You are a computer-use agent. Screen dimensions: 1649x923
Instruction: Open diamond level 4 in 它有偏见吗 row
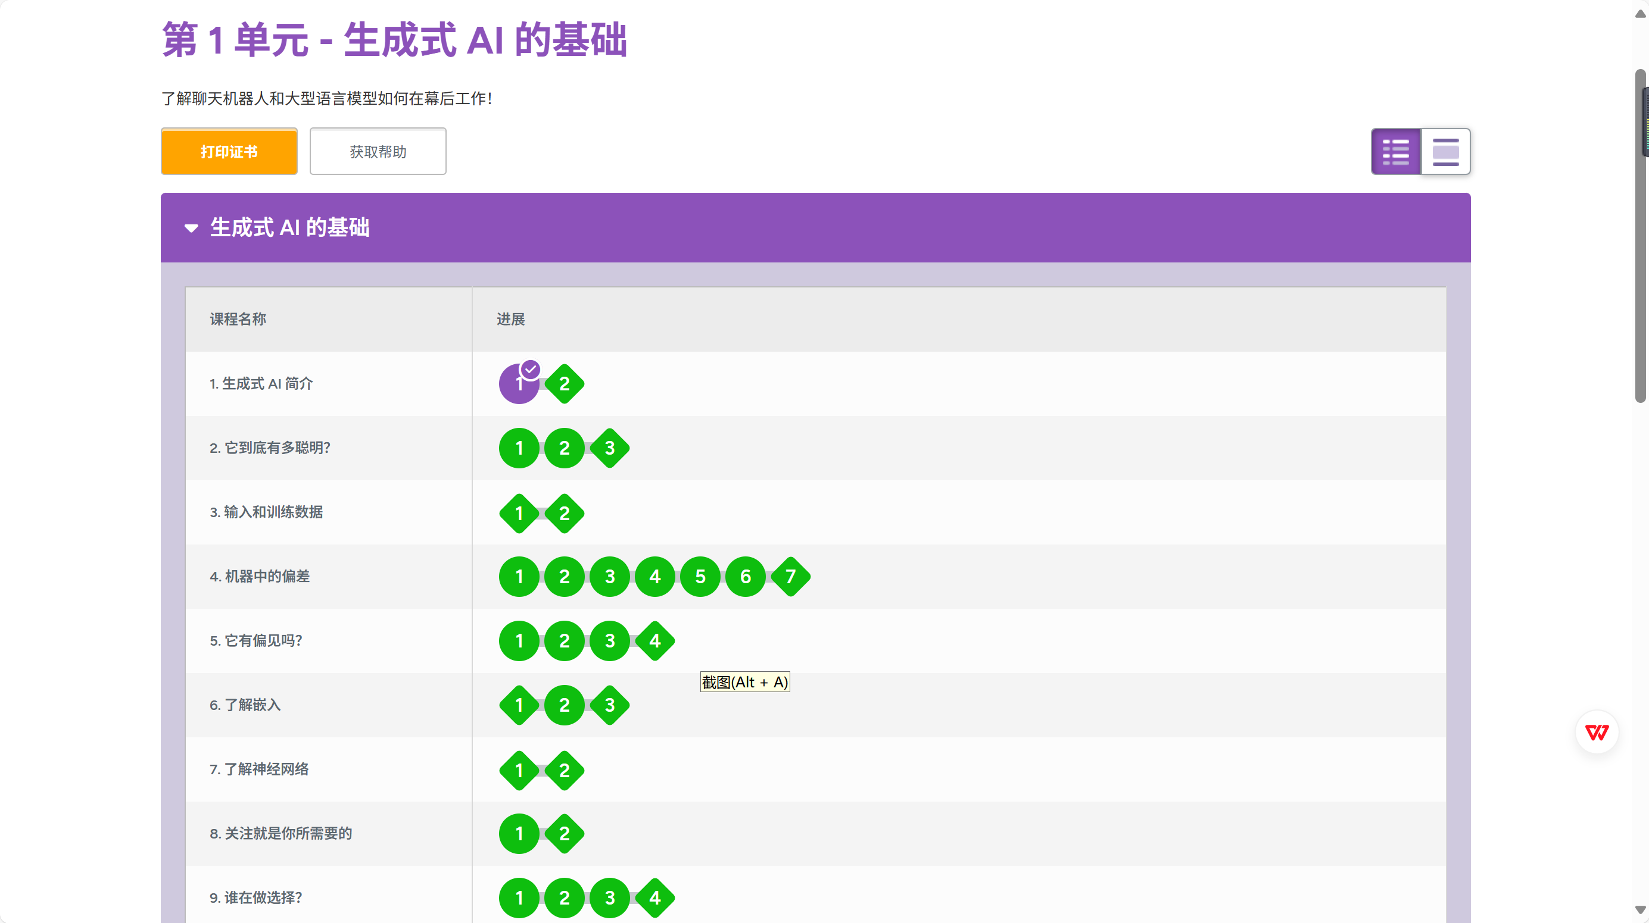pos(655,640)
